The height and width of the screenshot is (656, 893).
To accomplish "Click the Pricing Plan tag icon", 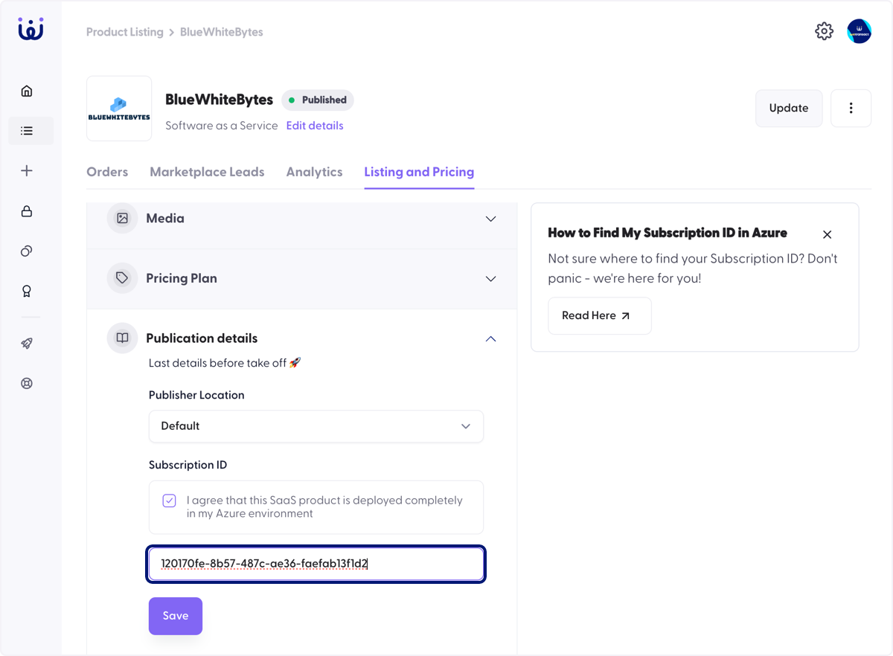I will click(122, 278).
